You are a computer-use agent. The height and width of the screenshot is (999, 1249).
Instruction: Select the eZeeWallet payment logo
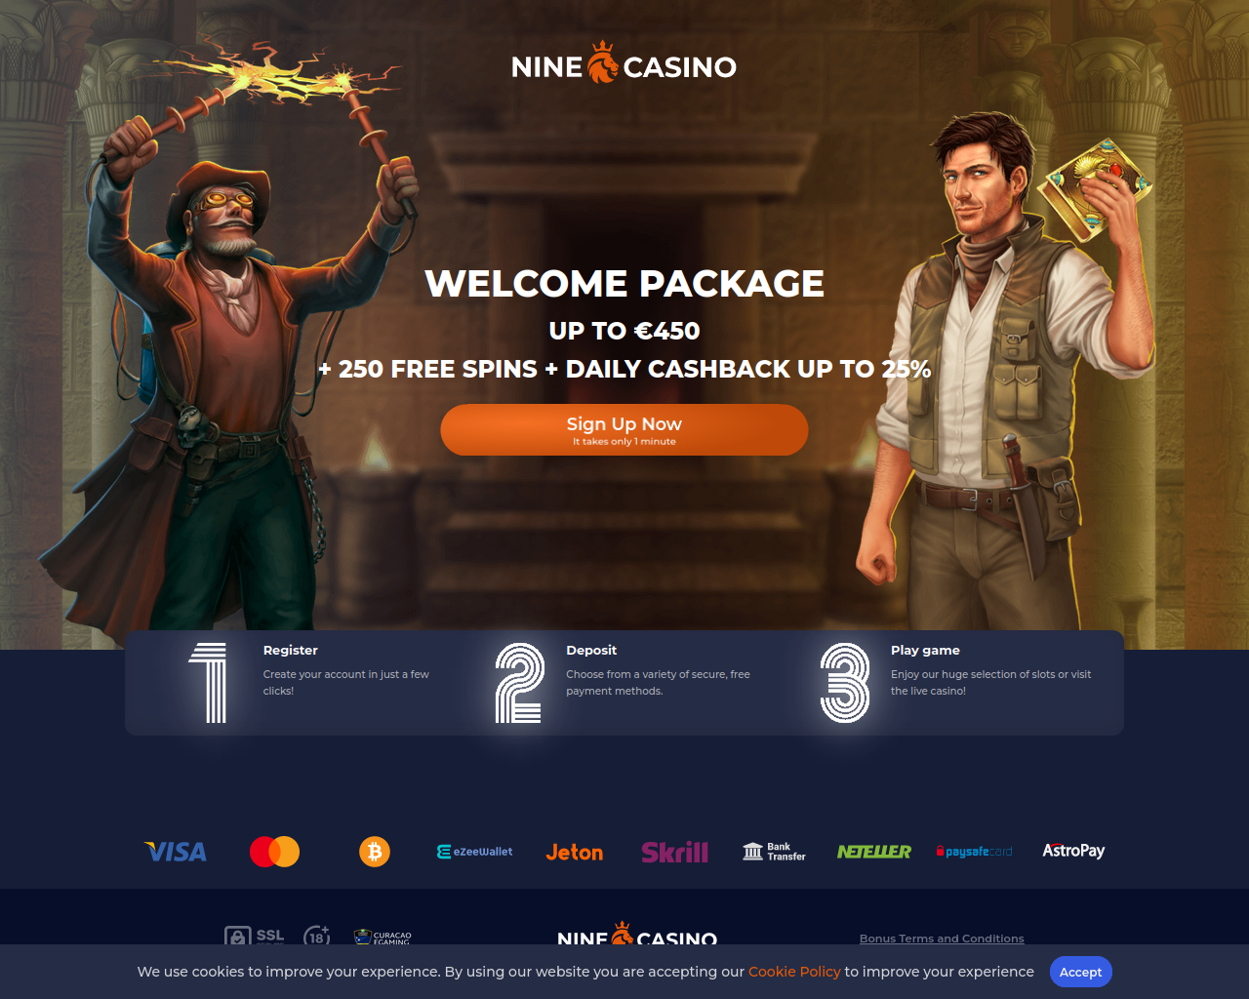(x=475, y=852)
